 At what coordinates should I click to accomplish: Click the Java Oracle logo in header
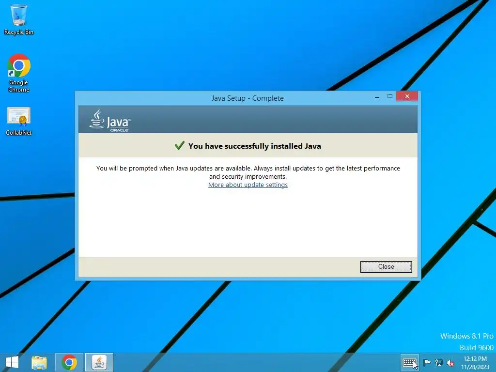click(x=110, y=121)
